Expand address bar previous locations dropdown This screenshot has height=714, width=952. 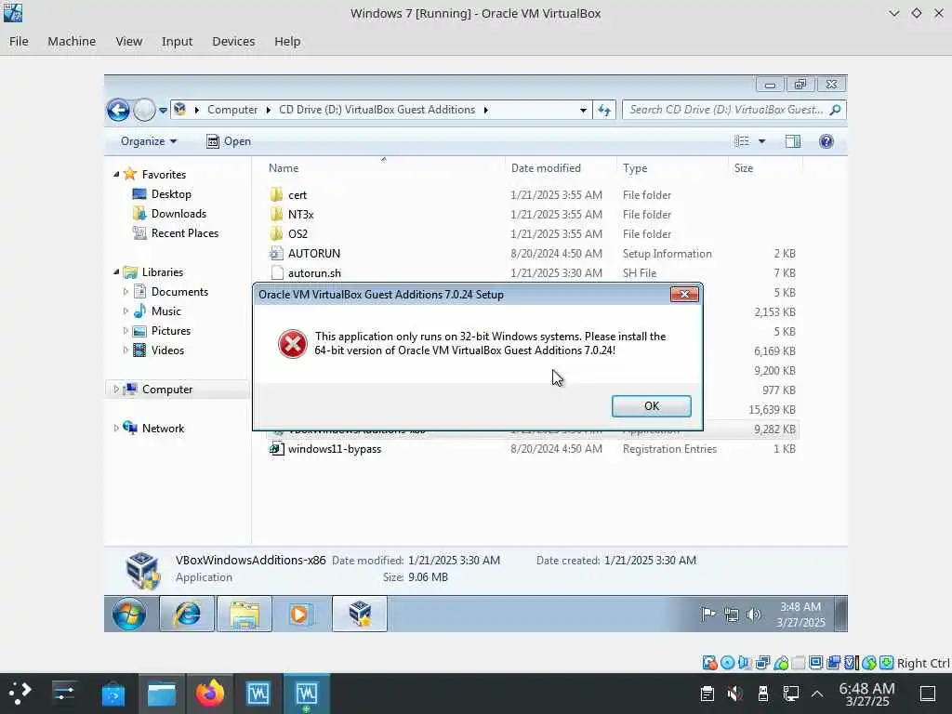(x=583, y=110)
